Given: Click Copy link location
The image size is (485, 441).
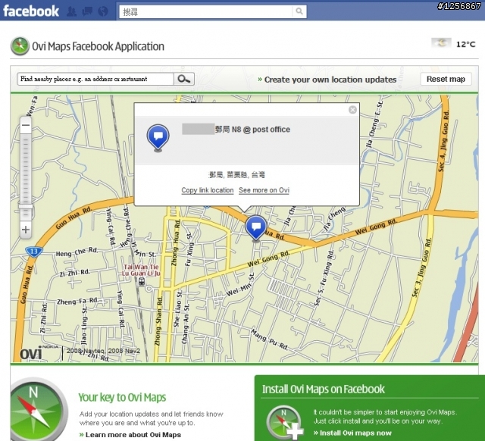Looking at the screenshot, I should [208, 190].
